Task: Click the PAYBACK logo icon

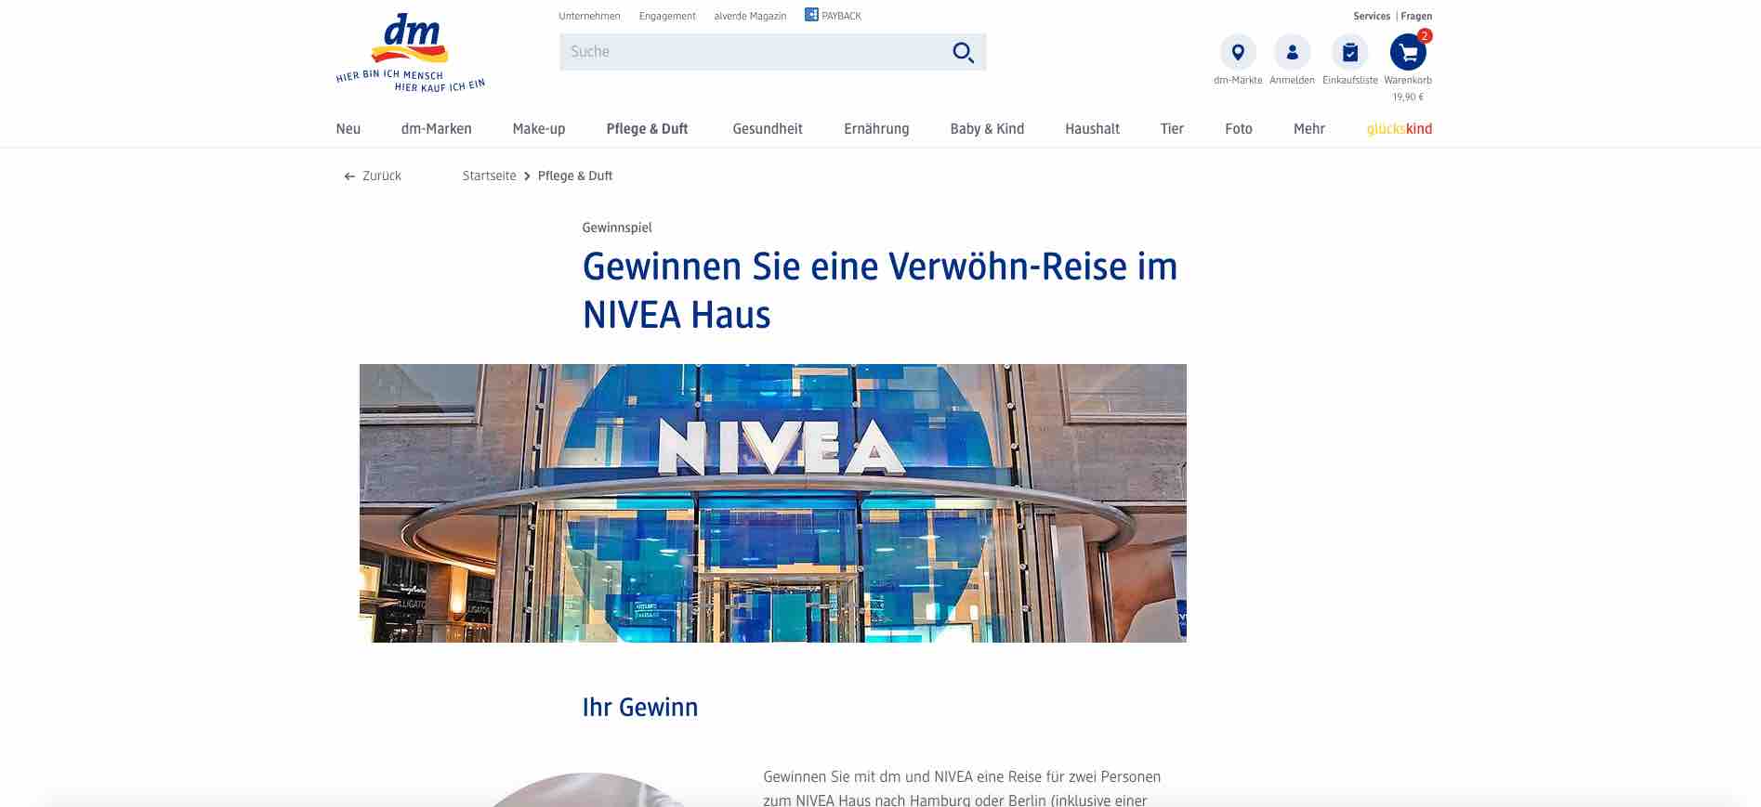Action: tap(811, 15)
